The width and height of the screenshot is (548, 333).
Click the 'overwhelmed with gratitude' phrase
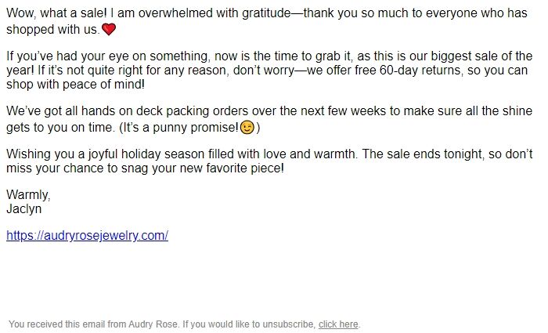click(x=215, y=13)
